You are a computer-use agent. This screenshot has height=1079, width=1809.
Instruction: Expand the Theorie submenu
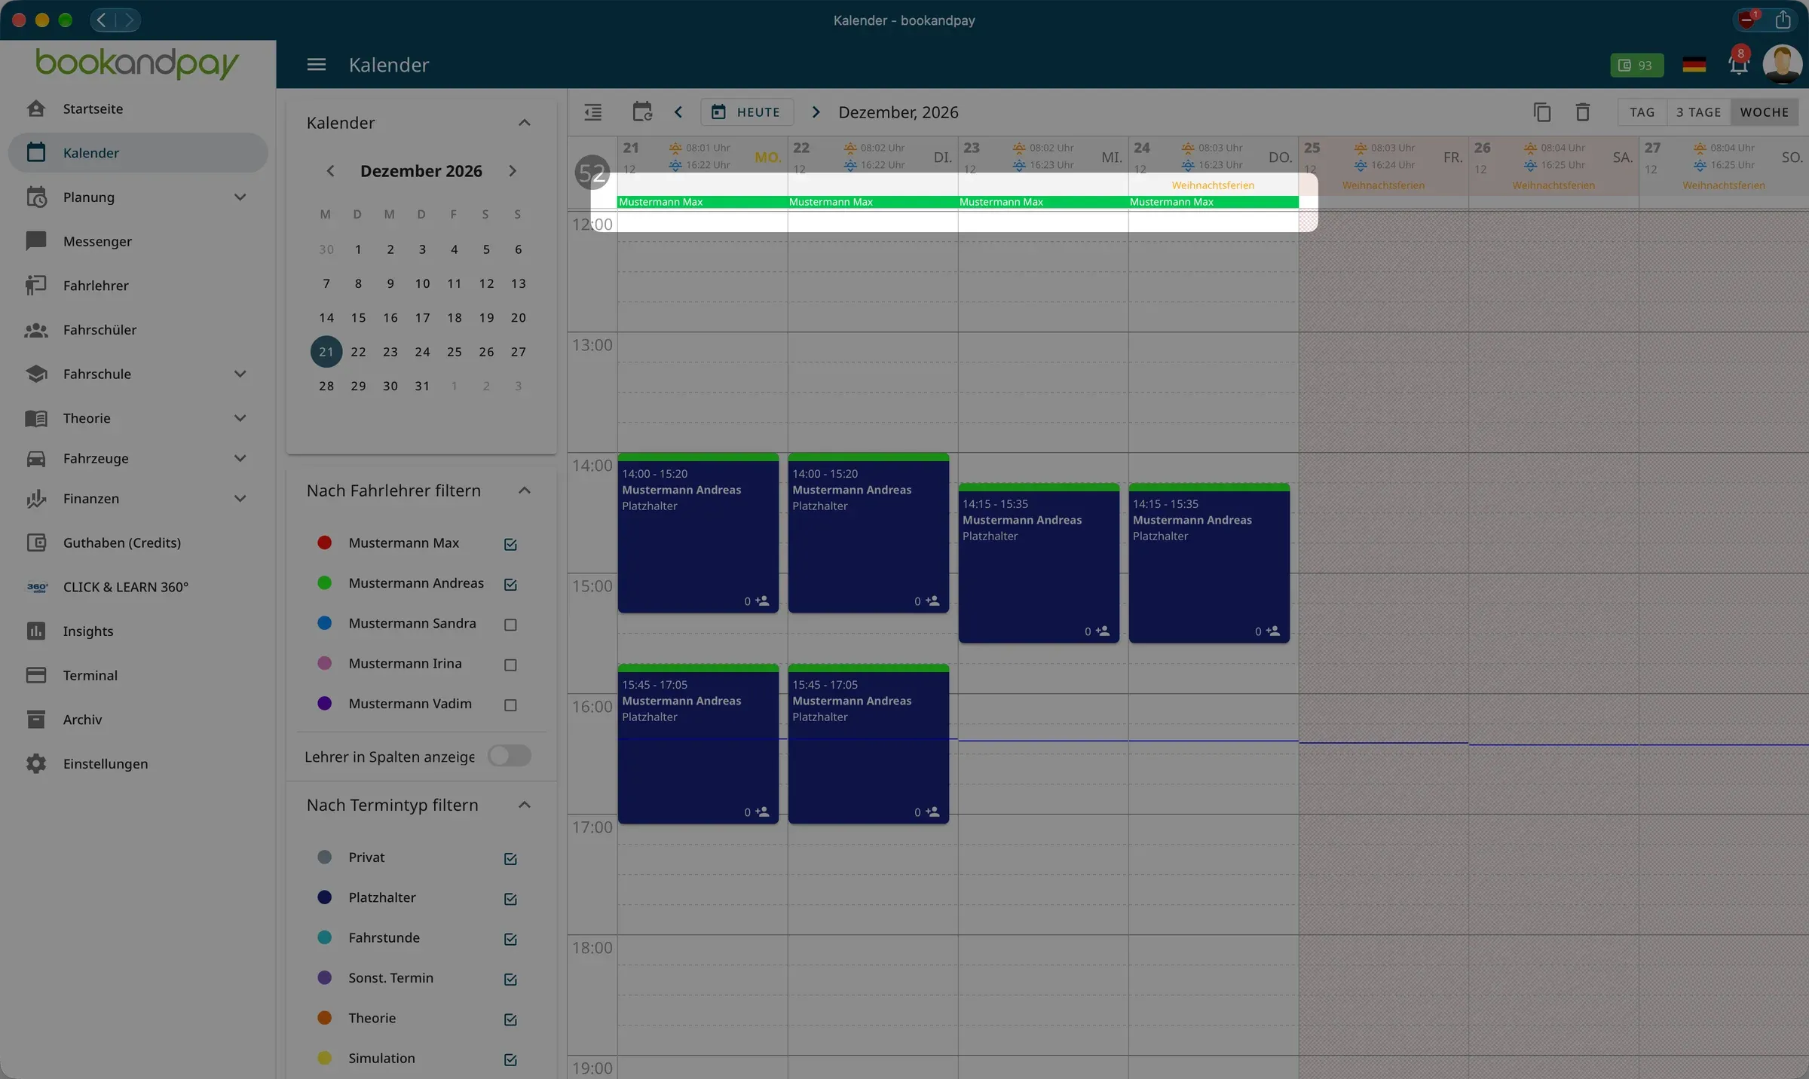tap(240, 418)
